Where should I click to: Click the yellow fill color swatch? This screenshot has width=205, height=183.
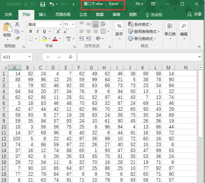[x=45, y=39]
